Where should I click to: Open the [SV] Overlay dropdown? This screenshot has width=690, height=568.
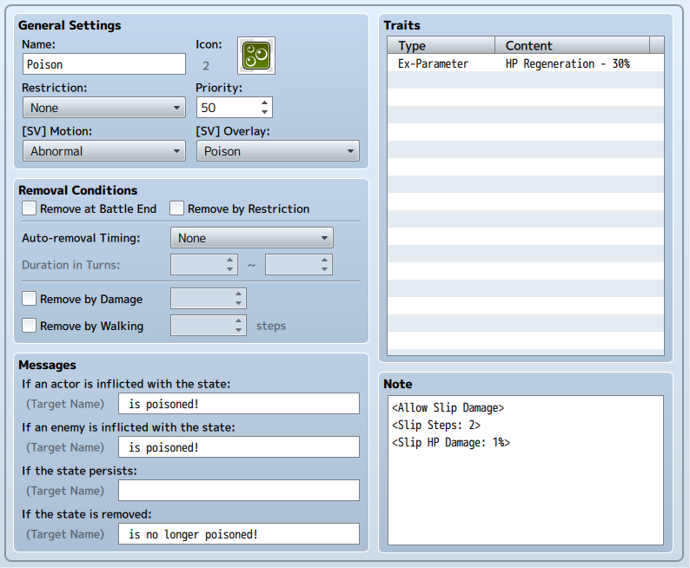(277, 151)
